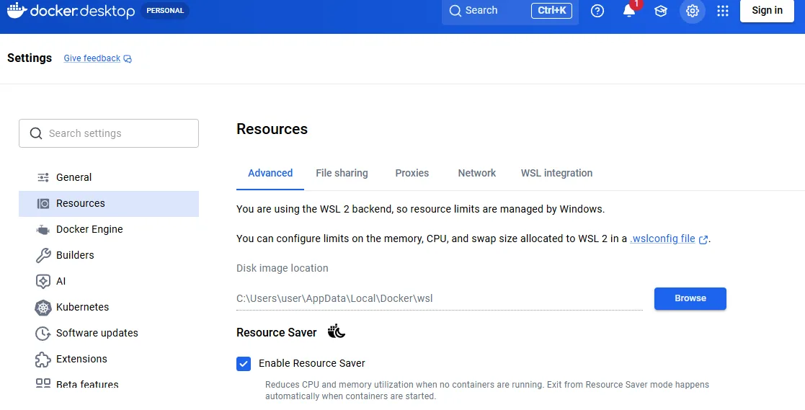The height and width of the screenshot is (410, 805).
Task: Click the Sign in button
Action: (x=767, y=11)
